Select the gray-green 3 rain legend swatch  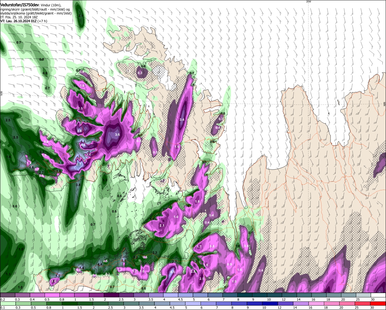[131, 303]
